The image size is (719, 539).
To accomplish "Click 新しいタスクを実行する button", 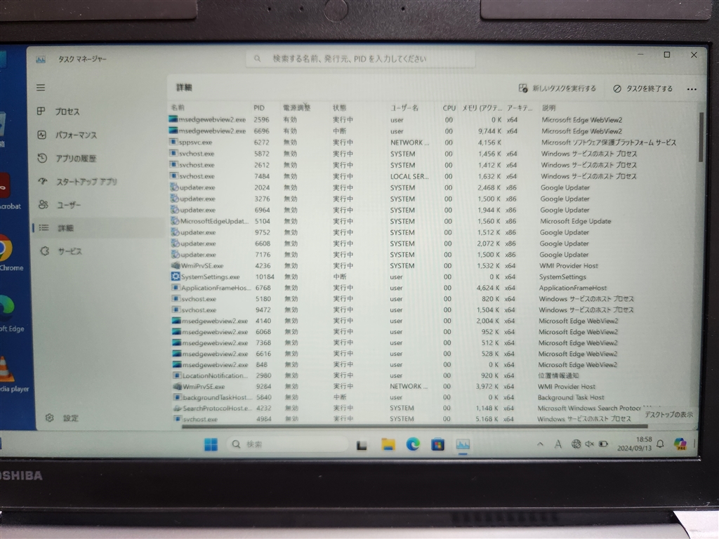I will [557, 88].
